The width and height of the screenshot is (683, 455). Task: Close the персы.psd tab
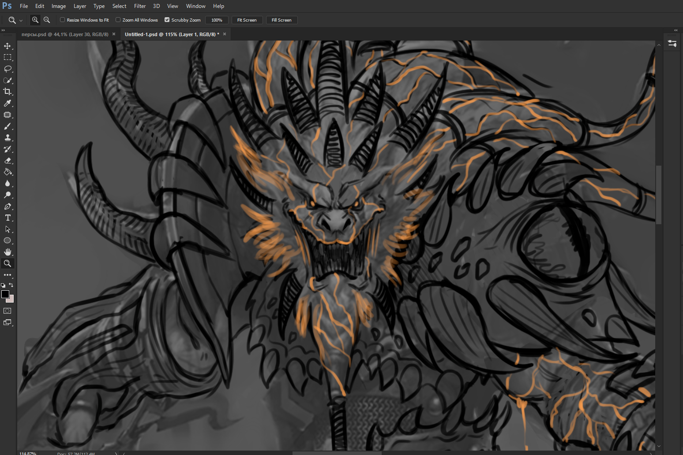114,34
